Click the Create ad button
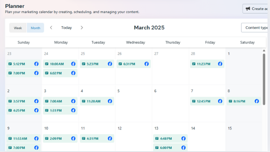 click(x=256, y=9)
